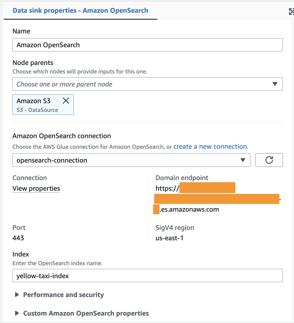The width and height of the screenshot is (294, 323).
Task: Select the Amazon S3 DataSource chip
Action: tap(37, 105)
